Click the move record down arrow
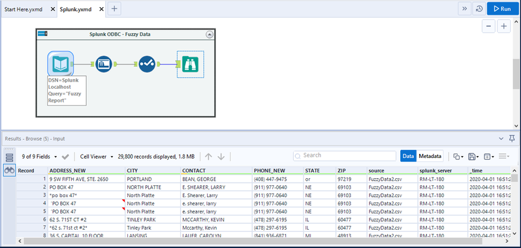This screenshot has width=521, height=248. [221, 157]
